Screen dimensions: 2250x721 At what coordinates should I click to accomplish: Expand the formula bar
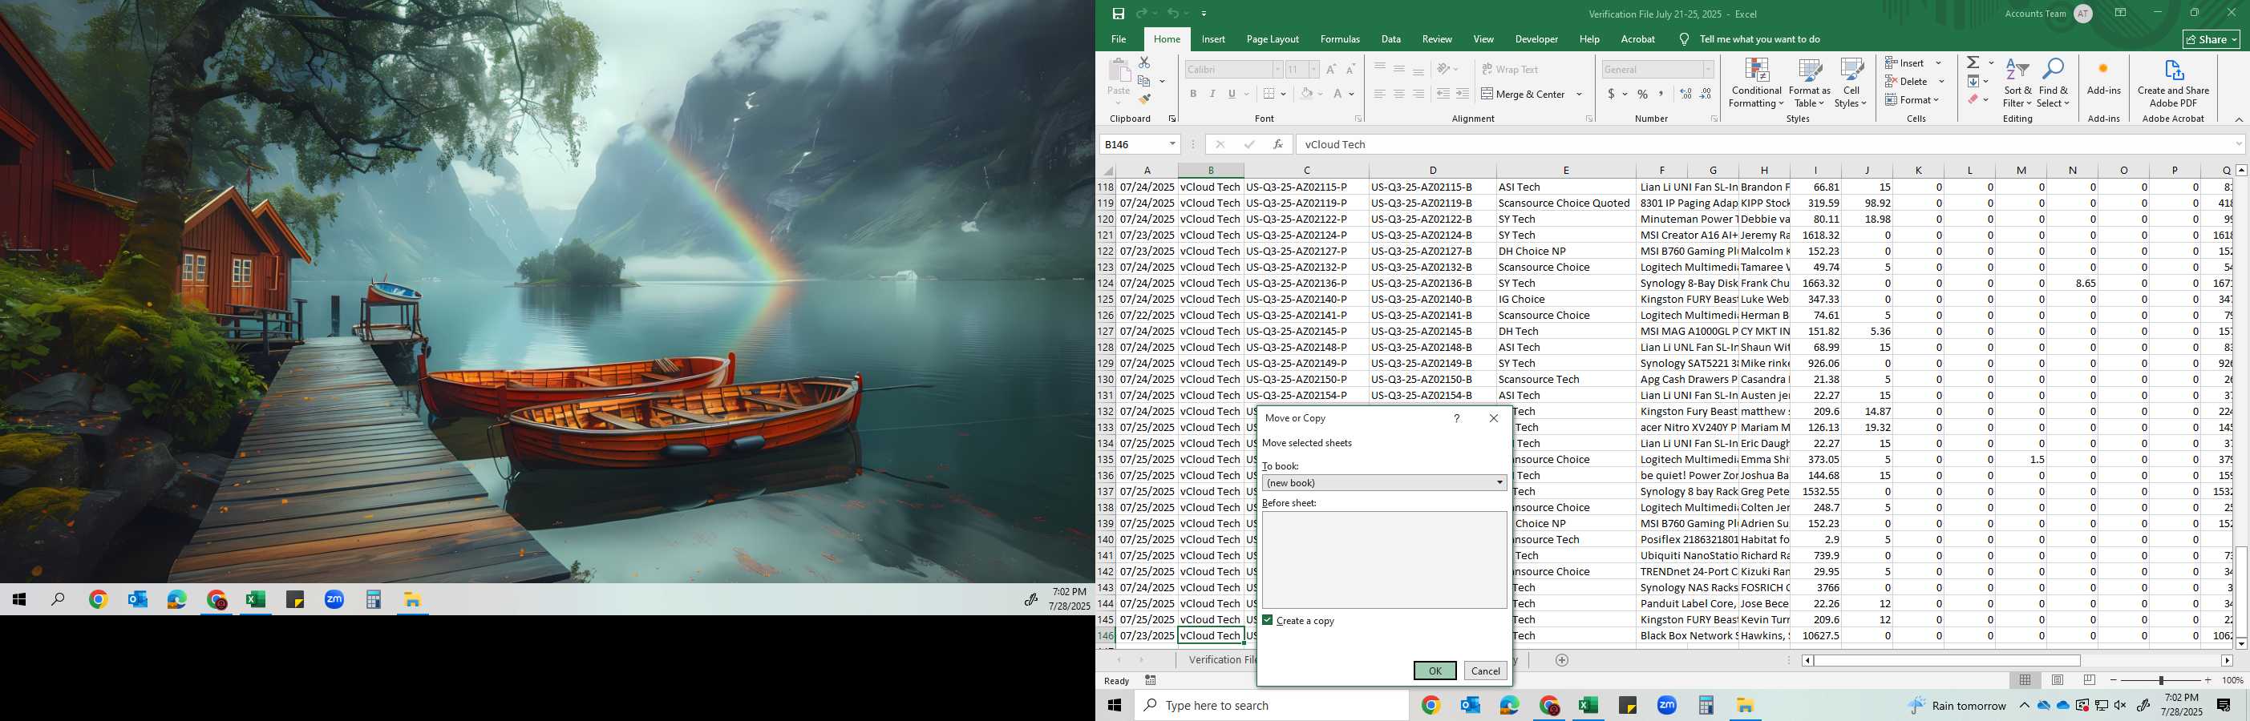(x=2239, y=145)
